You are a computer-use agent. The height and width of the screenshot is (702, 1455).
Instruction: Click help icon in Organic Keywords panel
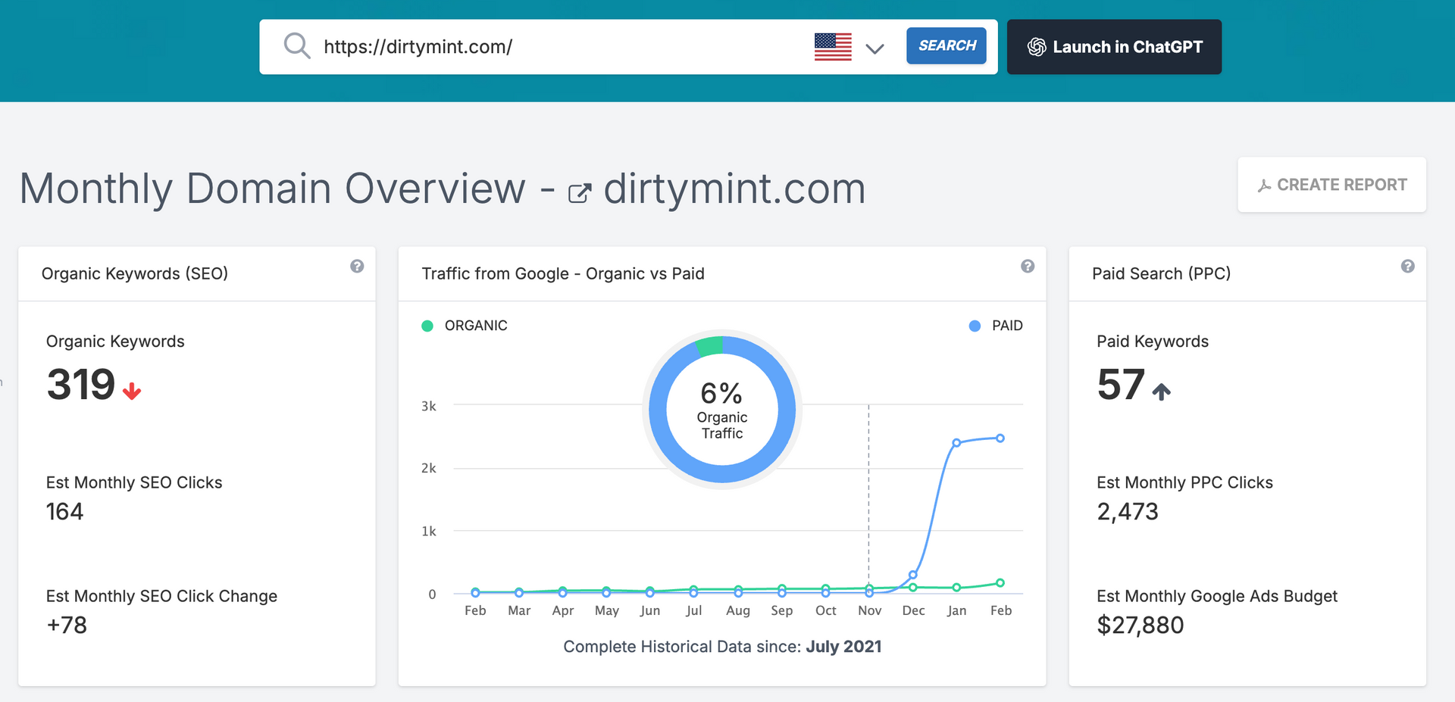tap(357, 267)
